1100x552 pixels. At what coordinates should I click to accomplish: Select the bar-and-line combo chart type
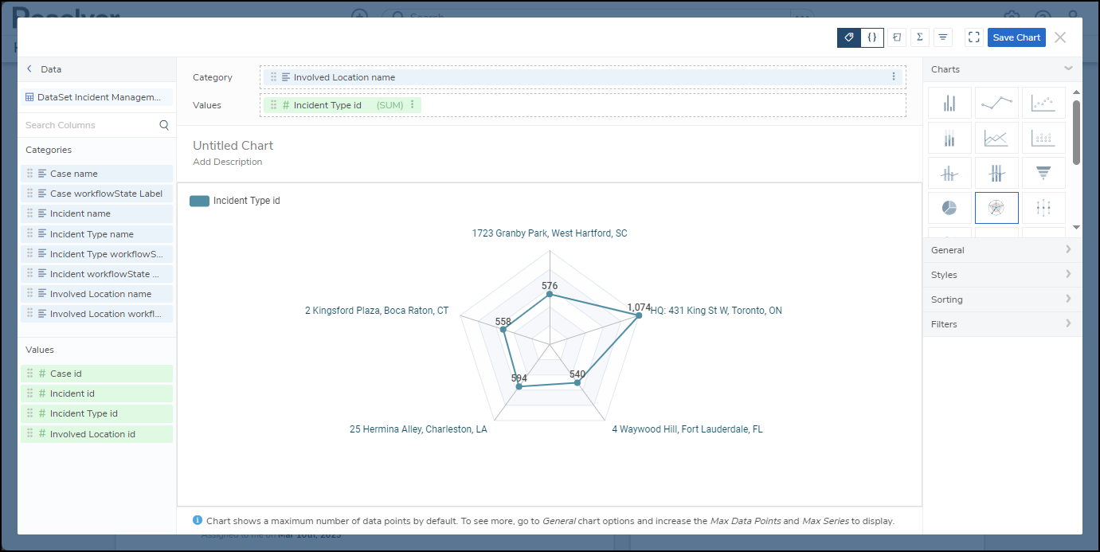949,173
